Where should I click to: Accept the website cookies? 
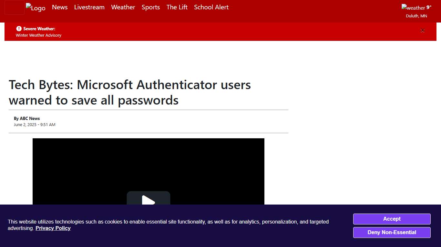click(392, 219)
